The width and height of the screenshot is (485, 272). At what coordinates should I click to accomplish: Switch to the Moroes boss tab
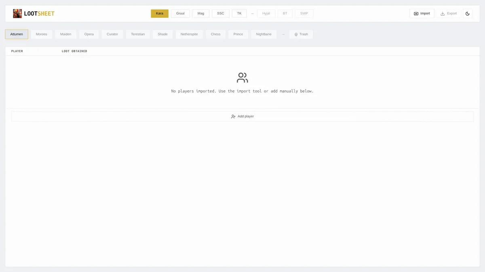[x=42, y=34]
